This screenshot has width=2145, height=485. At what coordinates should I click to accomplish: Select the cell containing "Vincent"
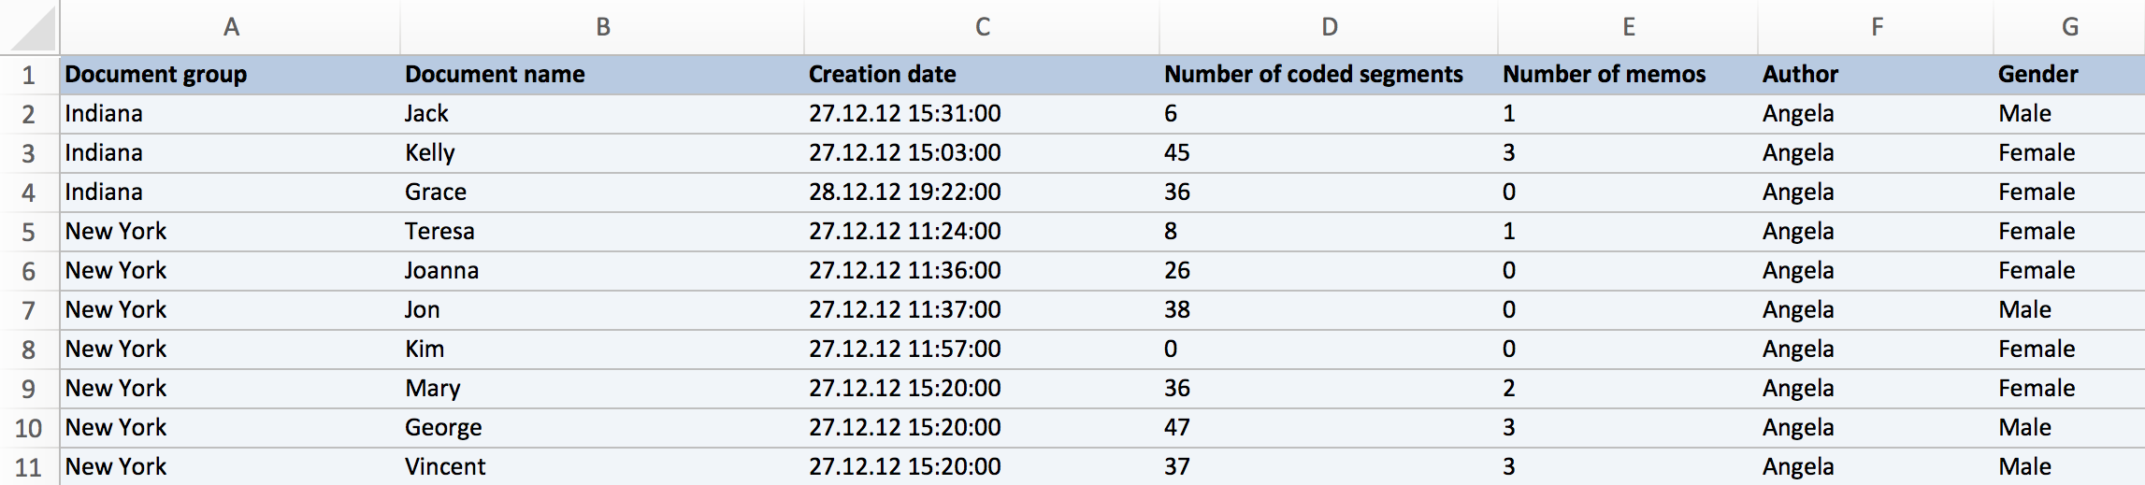pos(603,466)
